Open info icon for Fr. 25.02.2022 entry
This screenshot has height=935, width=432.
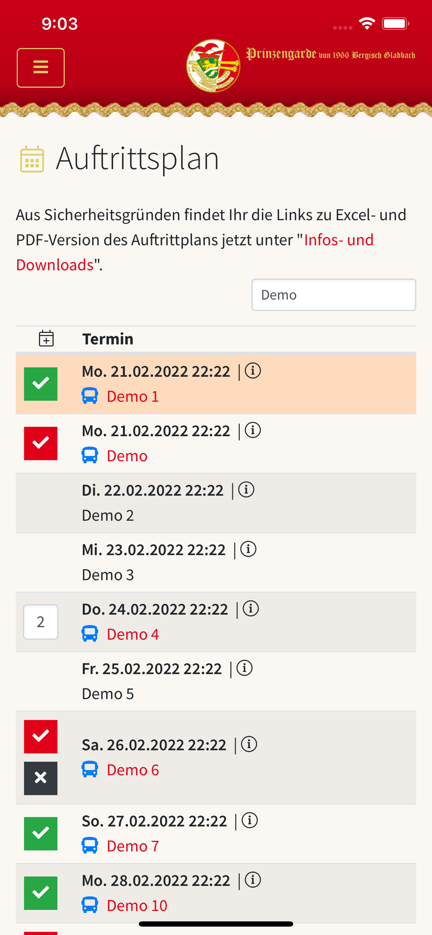(x=245, y=668)
